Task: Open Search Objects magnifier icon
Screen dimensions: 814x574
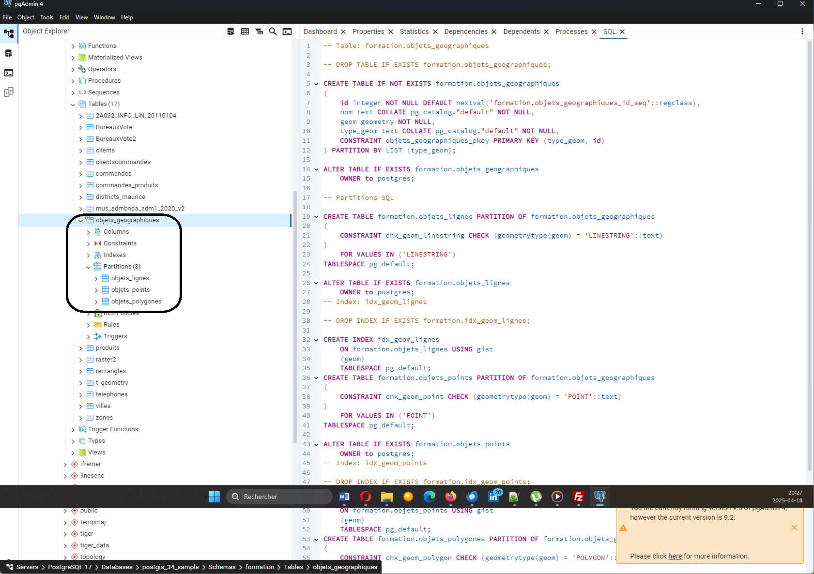Action: tap(273, 31)
